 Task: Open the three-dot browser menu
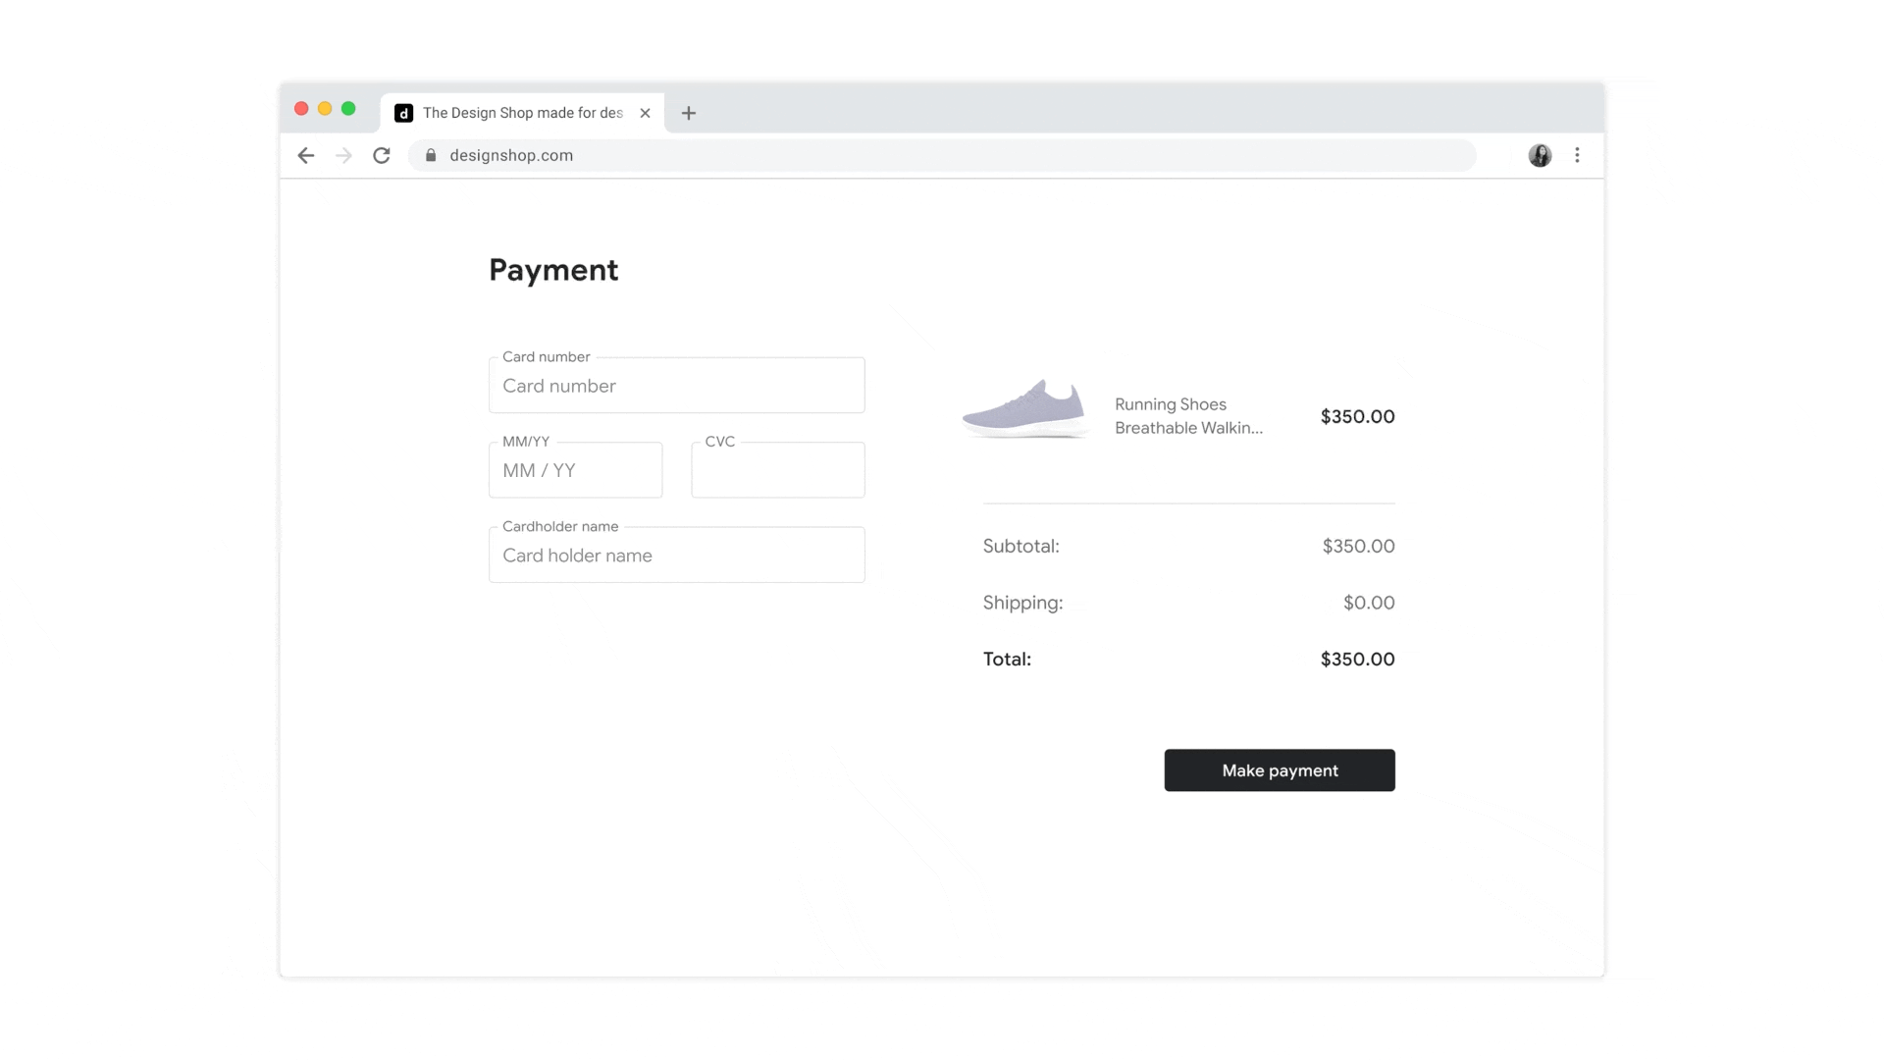(x=1577, y=155)
